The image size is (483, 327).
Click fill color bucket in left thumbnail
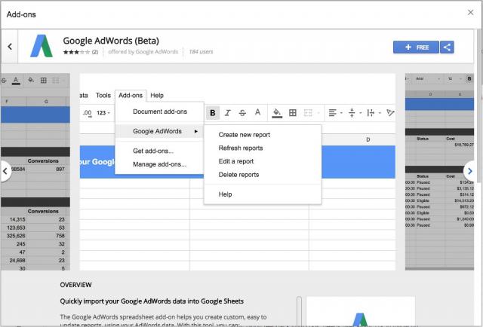[x=31, y=81]
